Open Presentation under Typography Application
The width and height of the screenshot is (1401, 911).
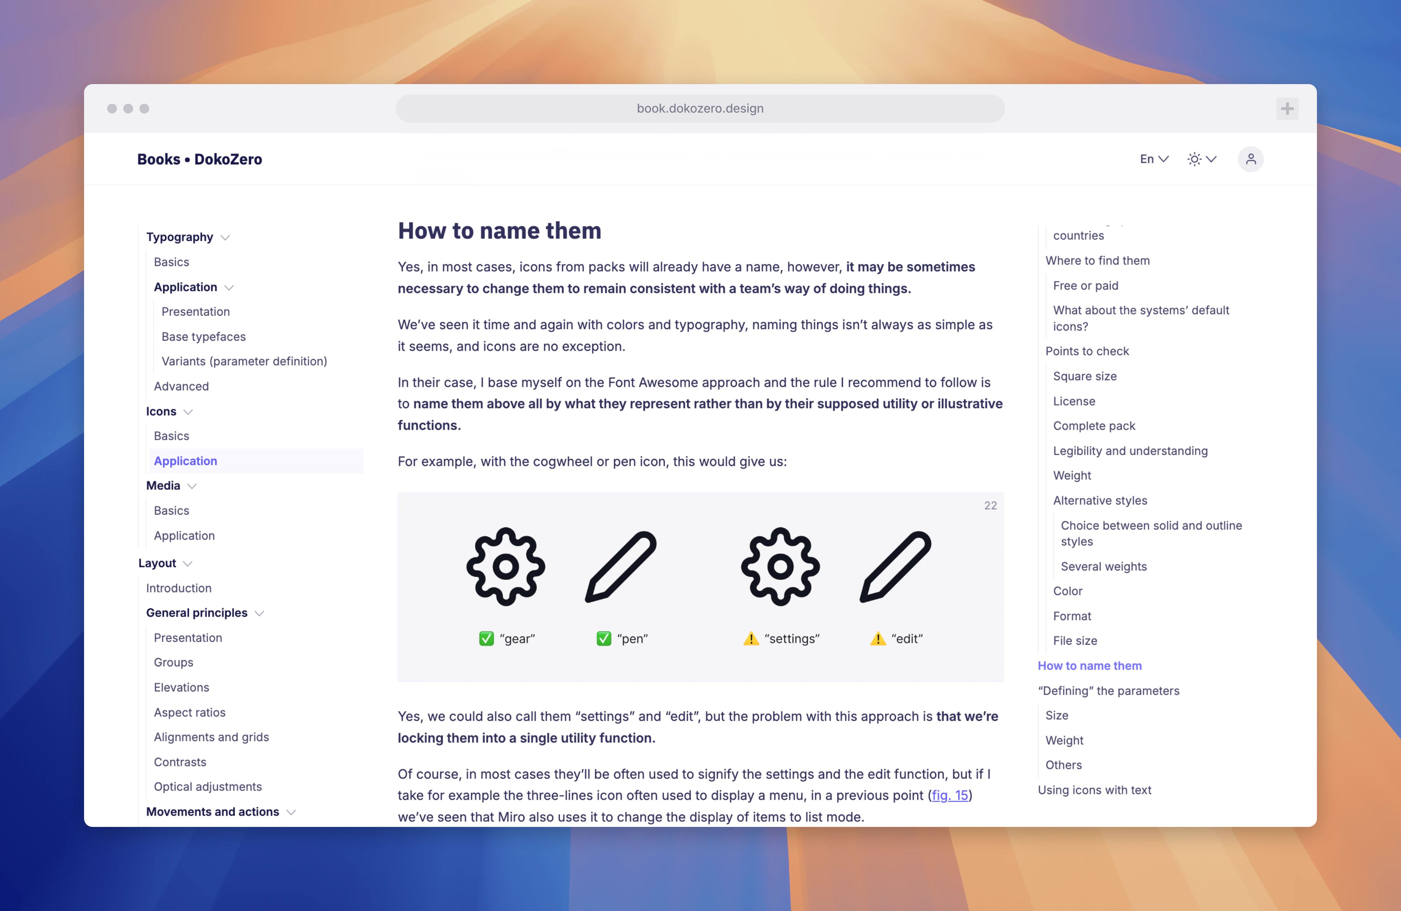coord(195,311)
